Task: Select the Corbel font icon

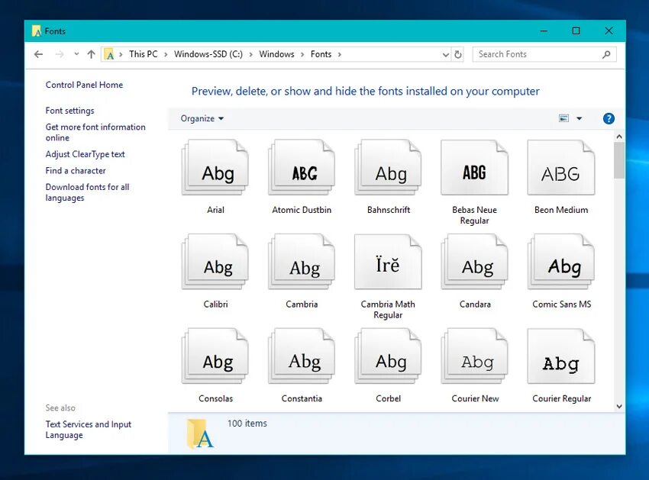Action: click(x=388, y=356)
